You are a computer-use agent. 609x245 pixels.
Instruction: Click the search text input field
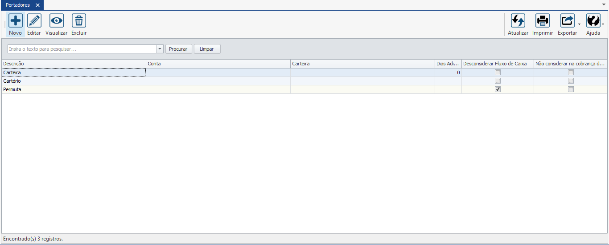click(82, 49)
